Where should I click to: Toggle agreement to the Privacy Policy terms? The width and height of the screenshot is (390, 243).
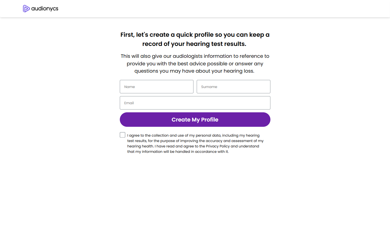[x=122, y=135]
